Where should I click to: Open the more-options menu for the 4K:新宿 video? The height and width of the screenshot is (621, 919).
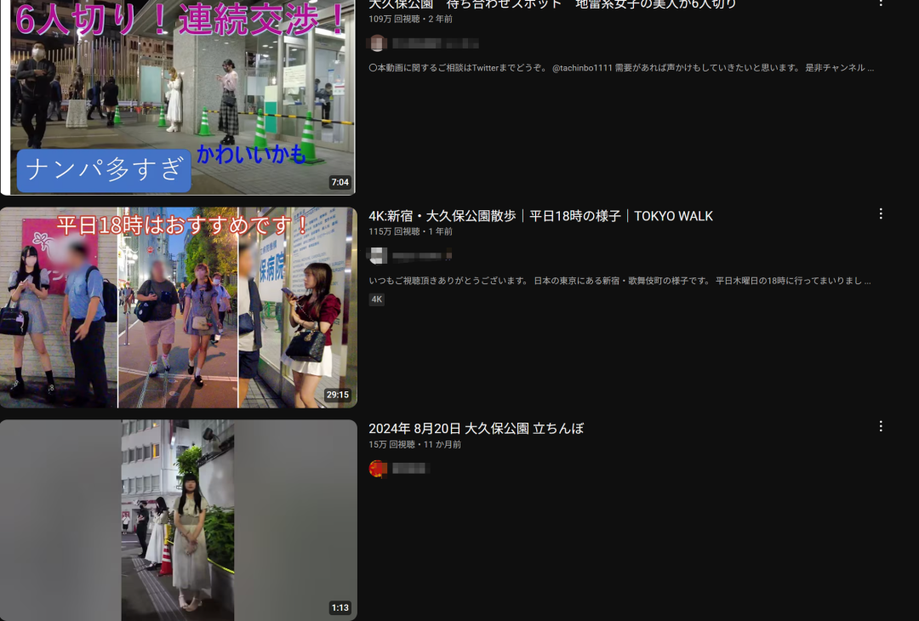click(881, 214)
